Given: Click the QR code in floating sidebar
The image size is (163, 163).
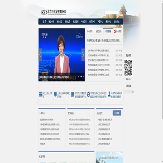Looking at the screenshot, I should pos(129,68).
